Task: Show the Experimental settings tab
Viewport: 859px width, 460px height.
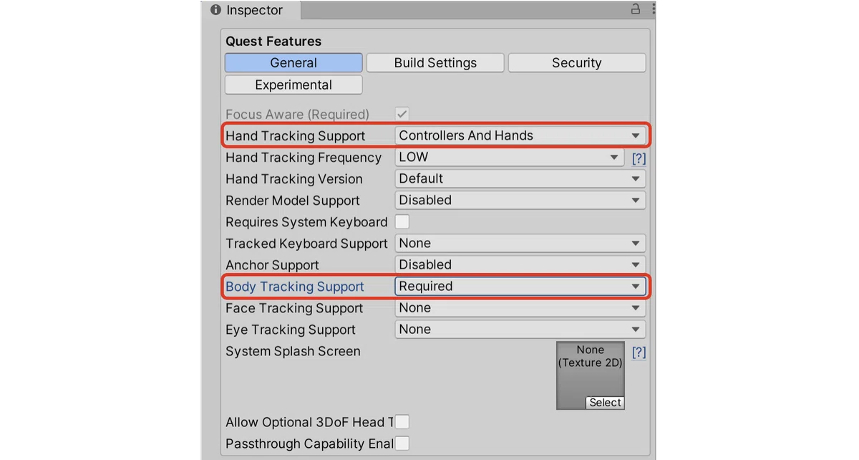Action: click(293, 85)
